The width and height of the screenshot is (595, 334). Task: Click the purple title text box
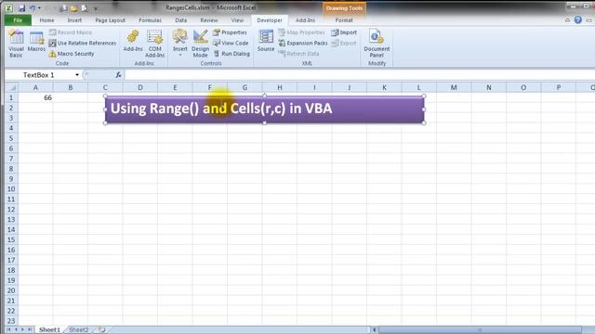(x=264, y=109)
